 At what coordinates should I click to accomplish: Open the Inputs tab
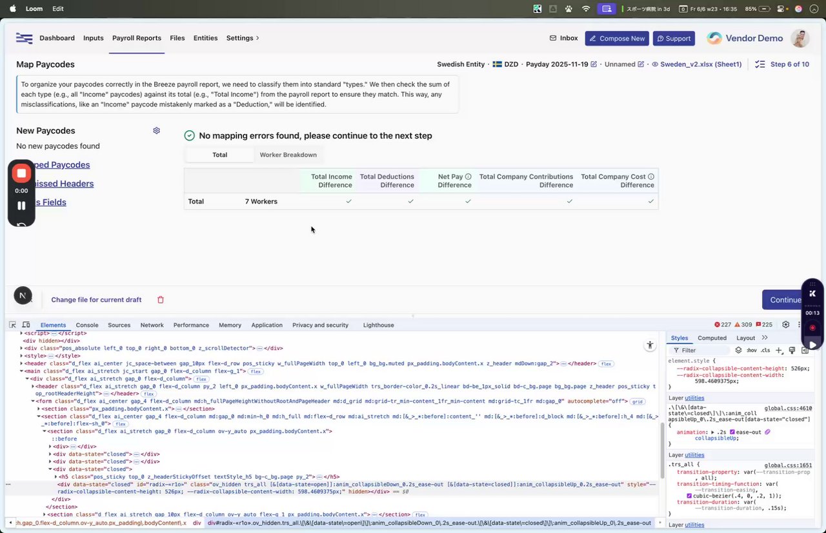(x=94, y=38)
